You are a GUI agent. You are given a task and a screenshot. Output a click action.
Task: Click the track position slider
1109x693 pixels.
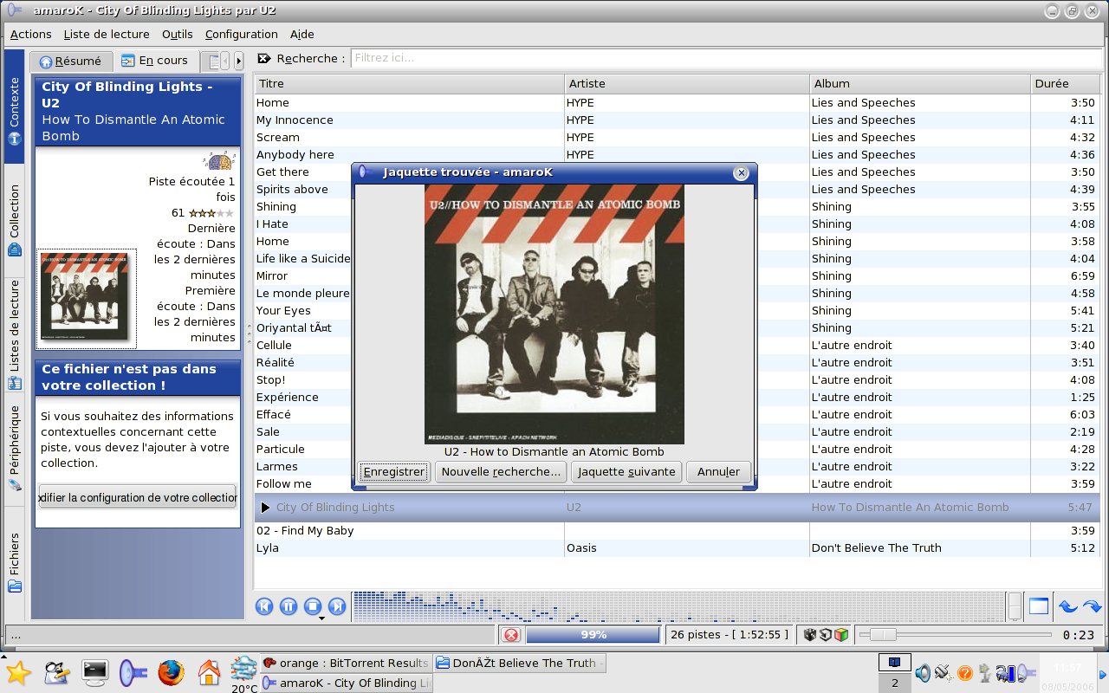956,635
